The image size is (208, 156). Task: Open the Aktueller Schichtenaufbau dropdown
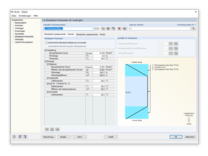click(x=93, y=29)
